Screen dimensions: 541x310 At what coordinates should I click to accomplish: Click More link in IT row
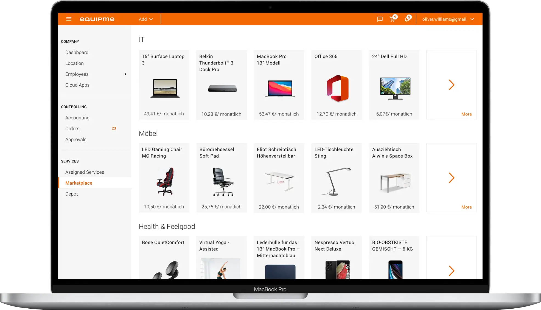click(x=466, y=114)
